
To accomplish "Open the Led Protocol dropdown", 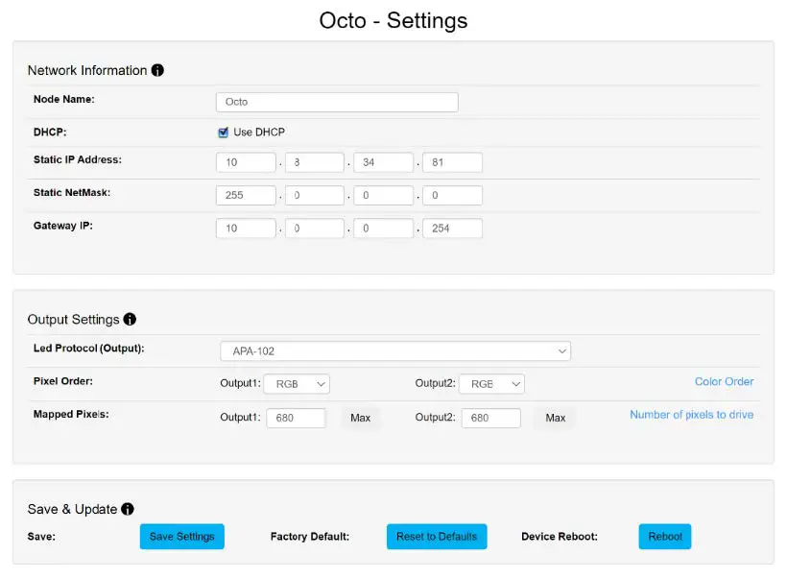I will (x=395, y=351).
